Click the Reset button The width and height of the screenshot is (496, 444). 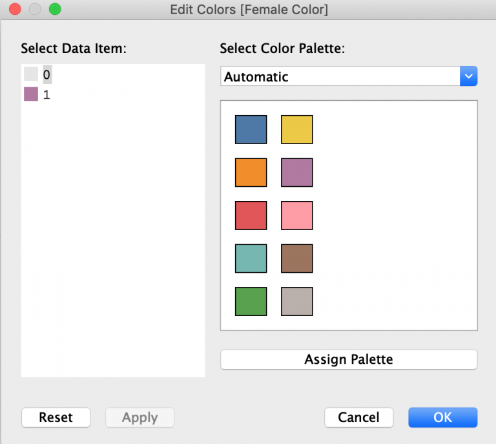pyautogui.click(x=56, y=418)
